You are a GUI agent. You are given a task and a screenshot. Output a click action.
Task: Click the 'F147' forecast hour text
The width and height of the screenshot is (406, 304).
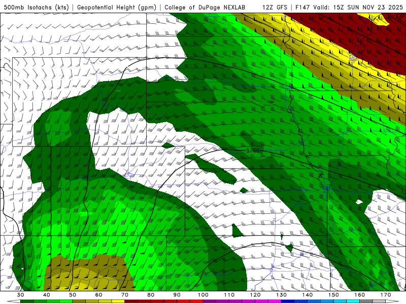[x=302, y=8]
